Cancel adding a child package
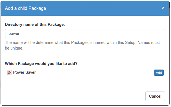 click(155, 96)
